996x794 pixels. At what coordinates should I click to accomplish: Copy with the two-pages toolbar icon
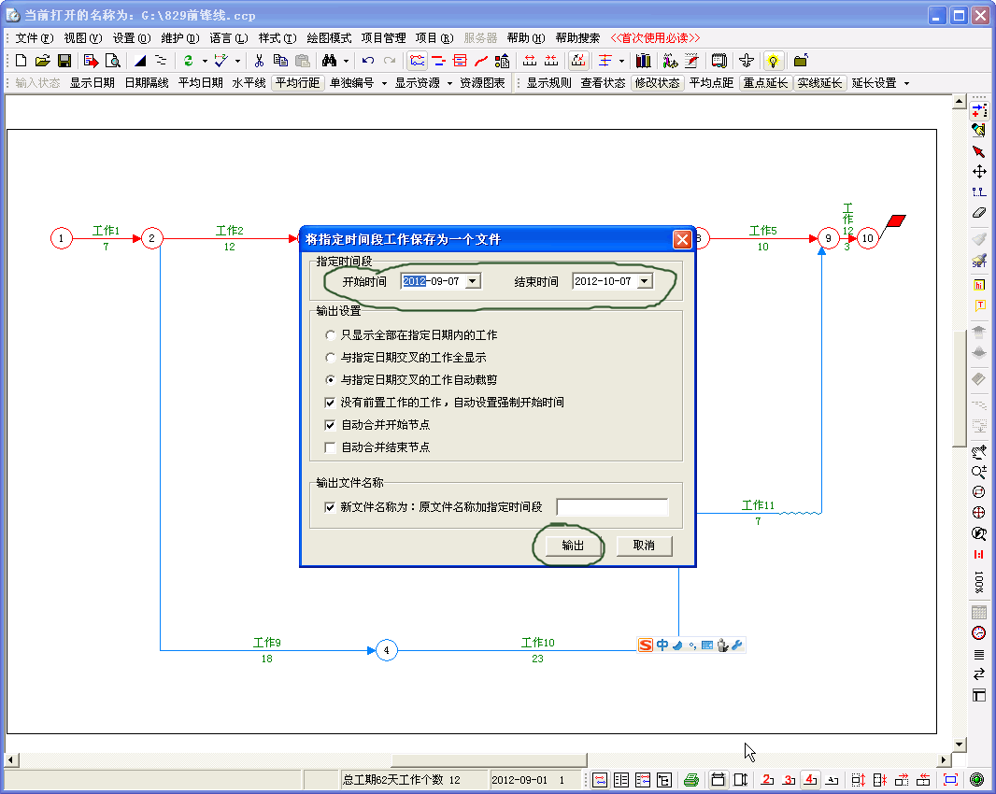tap(280, 61)
